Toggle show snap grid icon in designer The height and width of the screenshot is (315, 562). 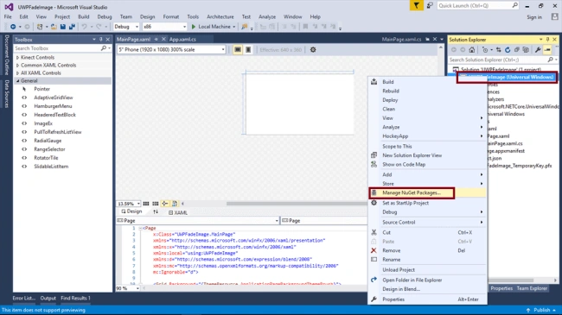point(146,204)
